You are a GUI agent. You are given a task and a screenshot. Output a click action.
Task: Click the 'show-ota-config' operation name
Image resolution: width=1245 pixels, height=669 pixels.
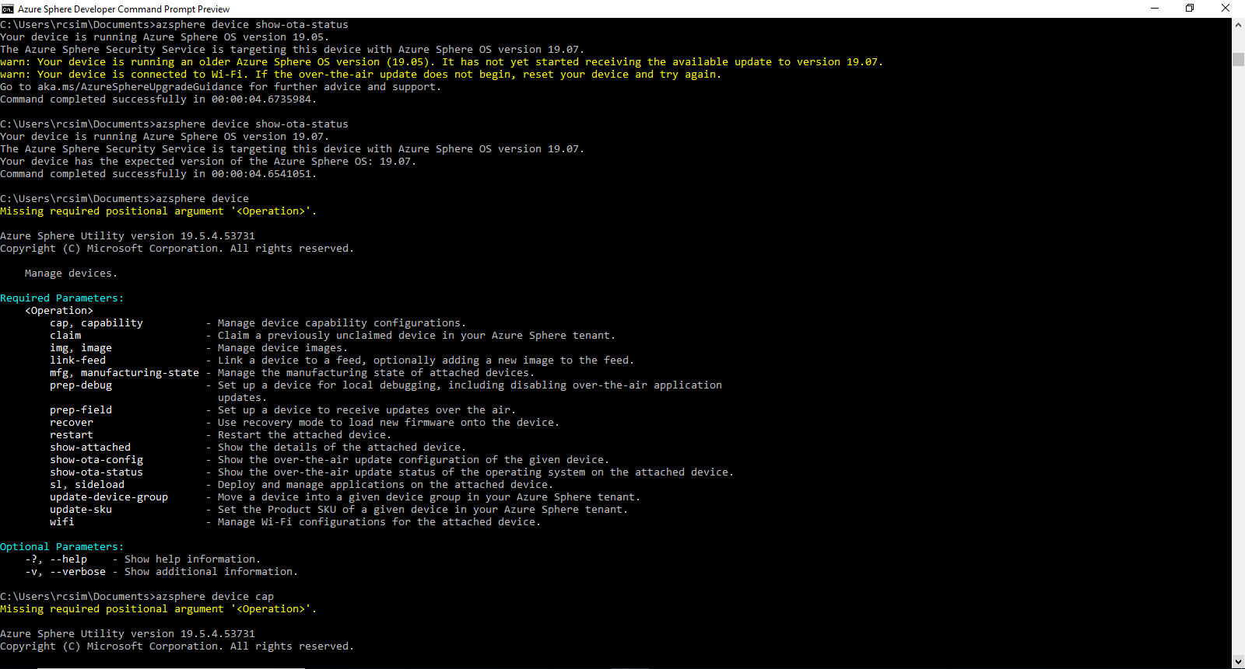[96, 460]
